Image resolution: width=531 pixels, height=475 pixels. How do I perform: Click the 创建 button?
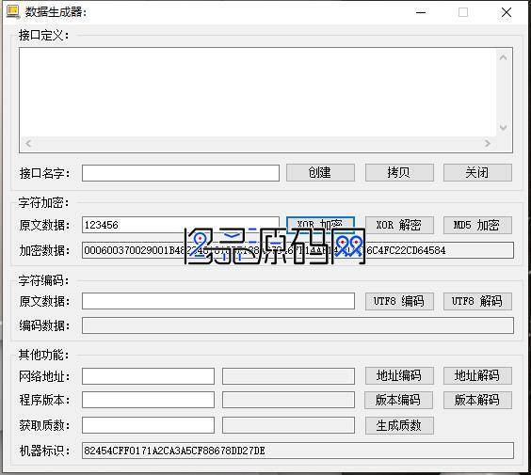point(320,172)
